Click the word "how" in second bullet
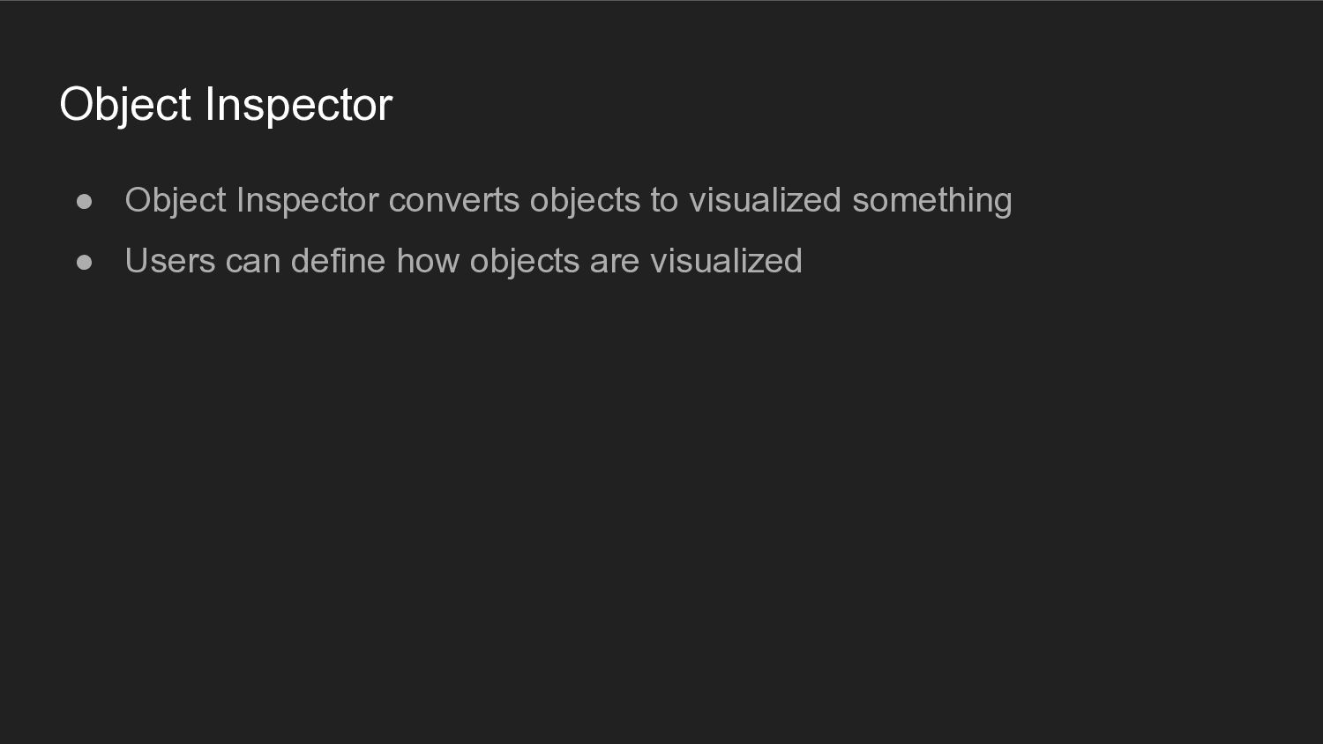1323x744 pixels. coord(428,261)
